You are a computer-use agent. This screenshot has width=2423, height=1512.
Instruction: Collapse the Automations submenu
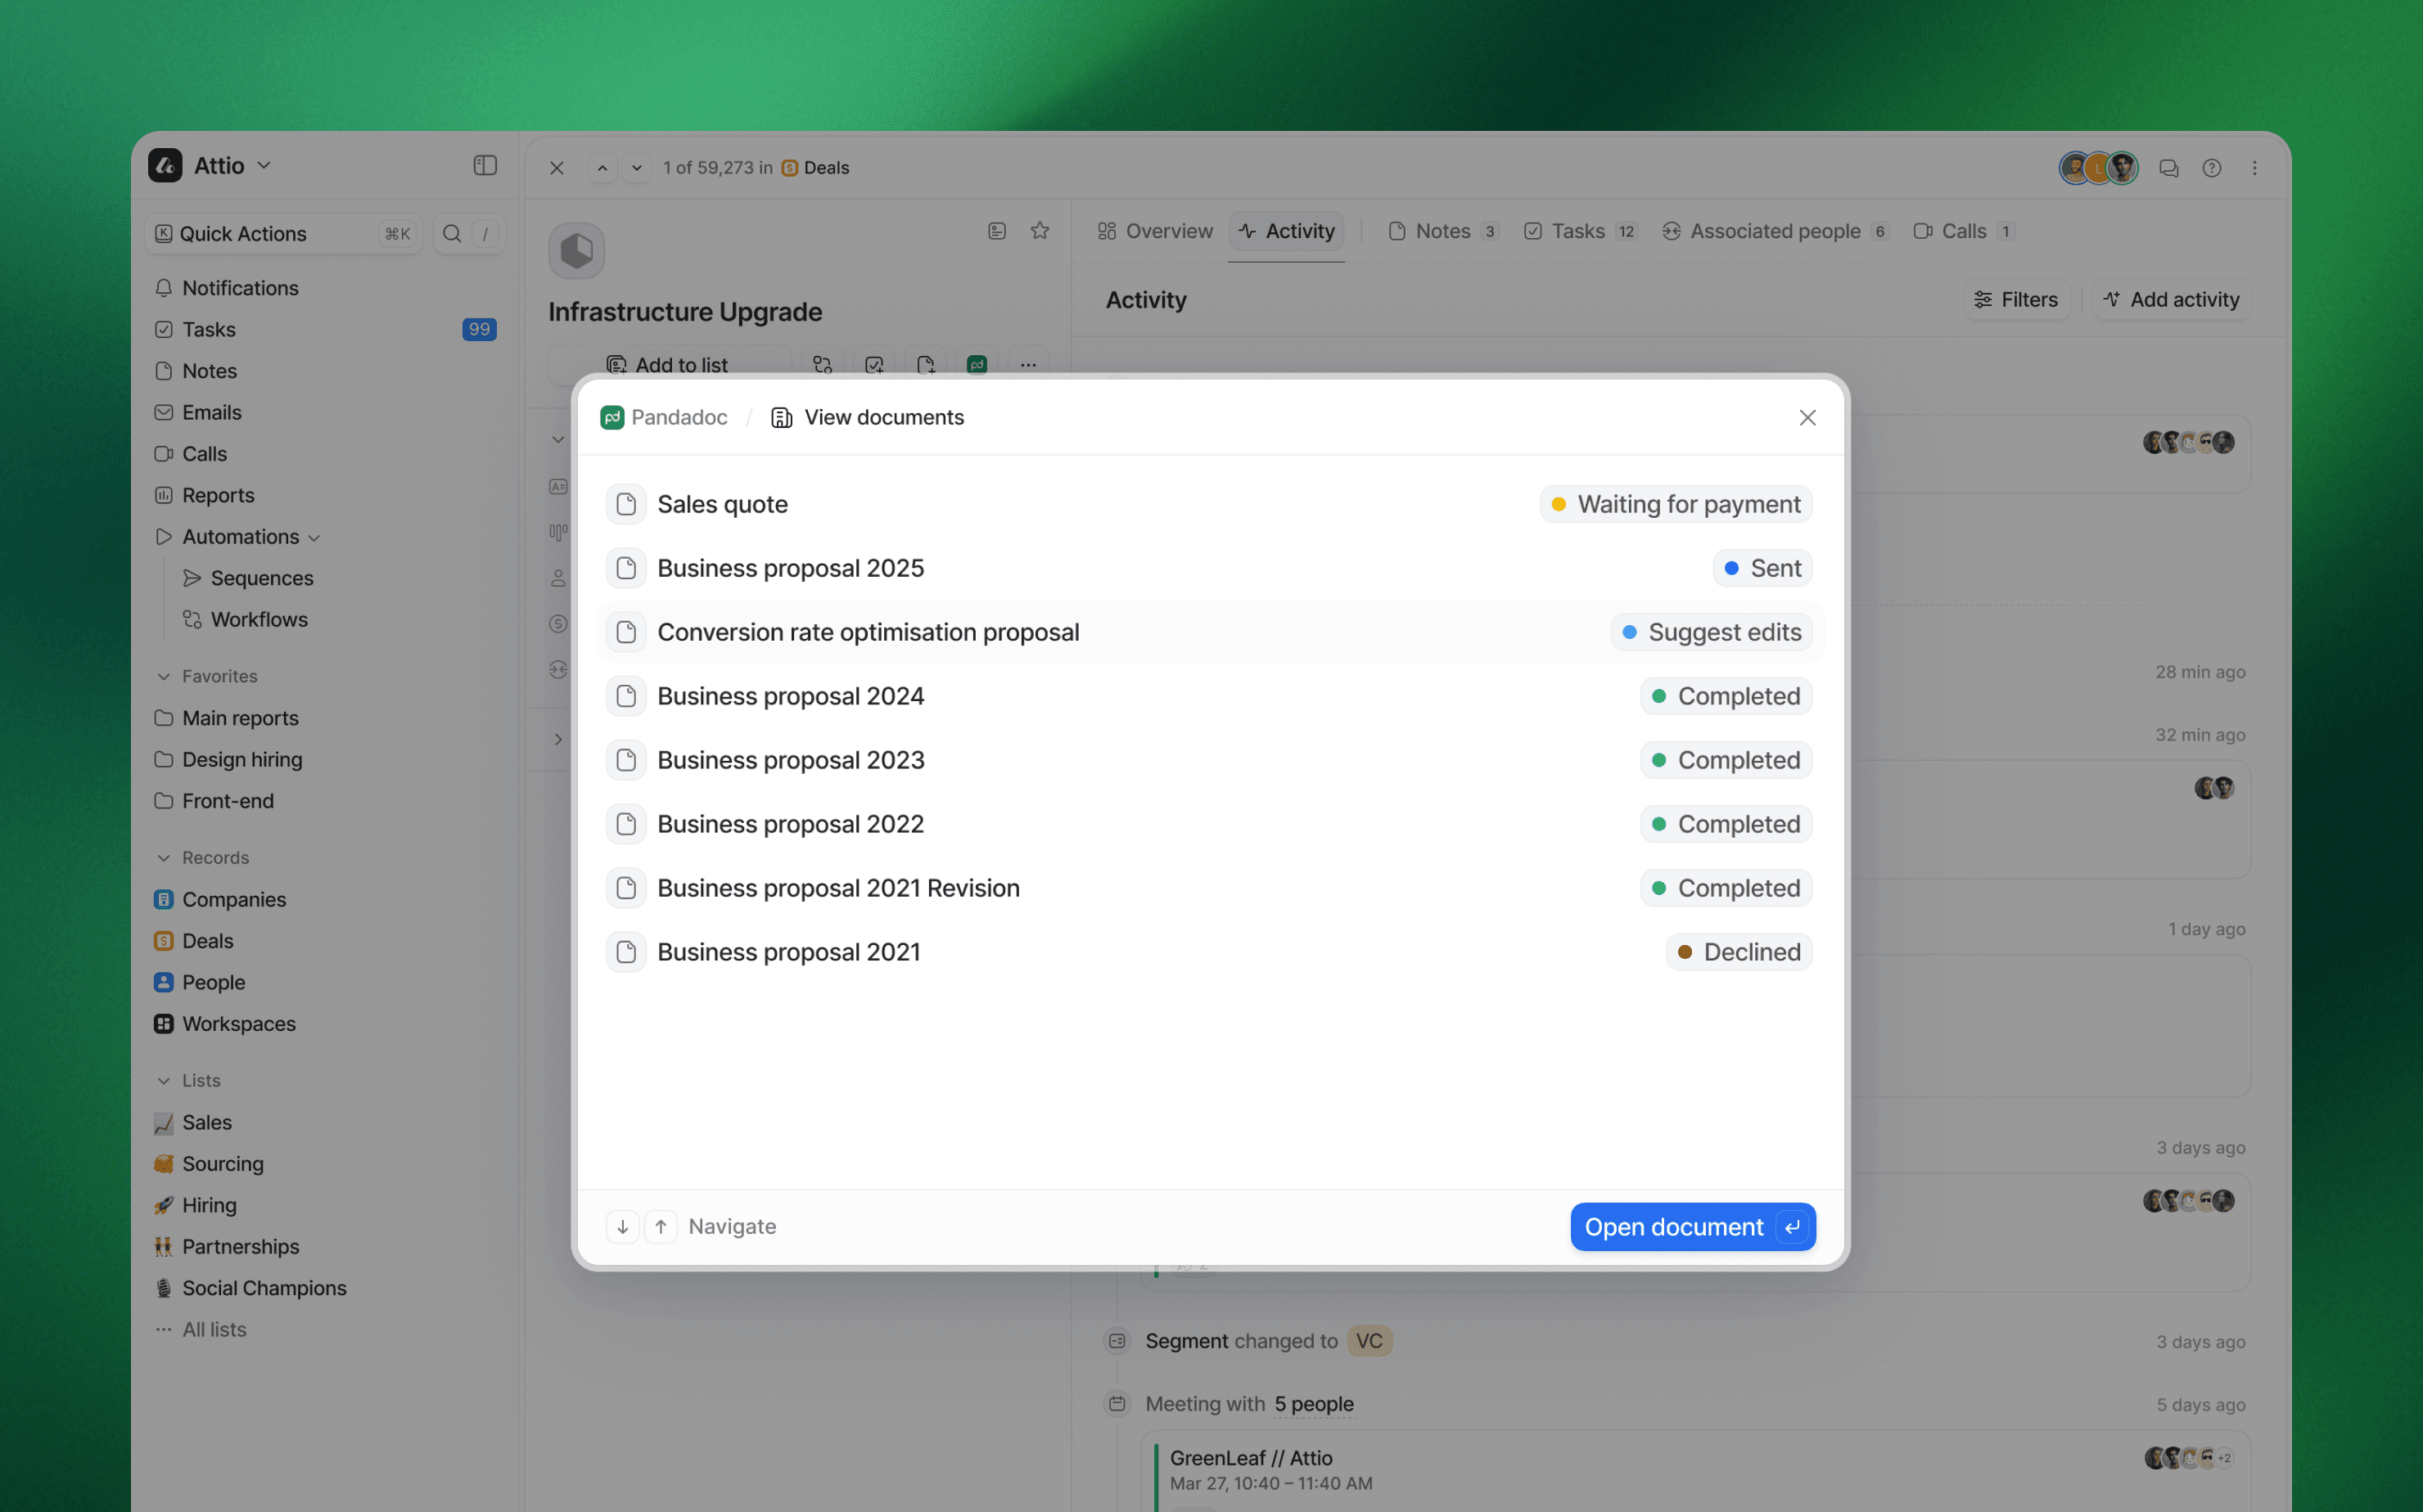pos(314,538)
